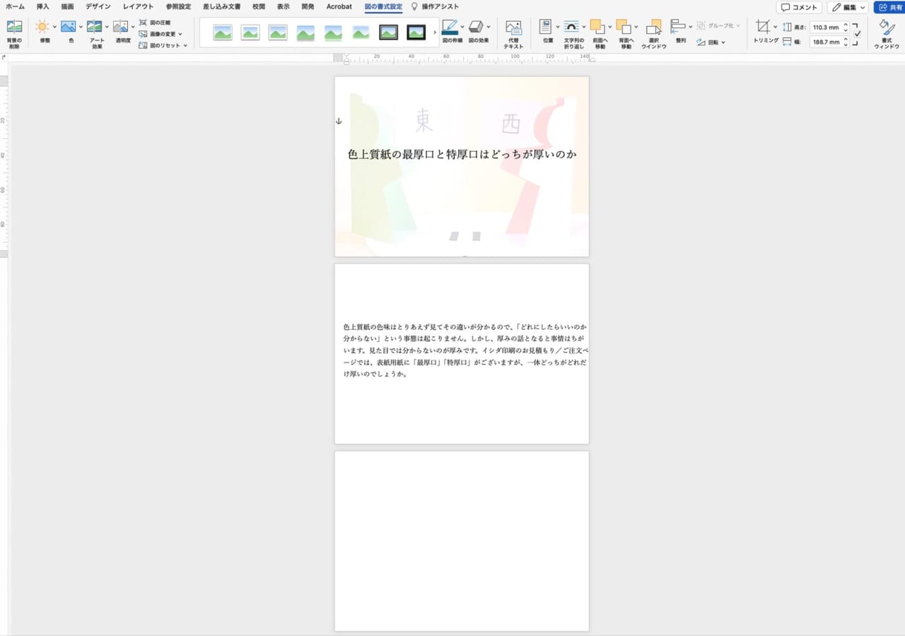Switch to the ホーム ribbon tab
Image resolution: width=905 pixels, height=636 pixels.
click(14, 6)
